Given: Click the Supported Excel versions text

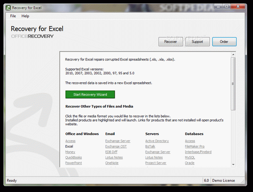Looking at the screenshot, I should pos(84,69).
